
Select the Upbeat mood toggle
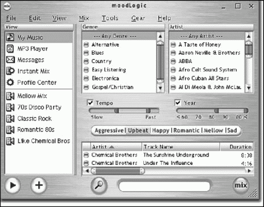[x=138, y=130]
